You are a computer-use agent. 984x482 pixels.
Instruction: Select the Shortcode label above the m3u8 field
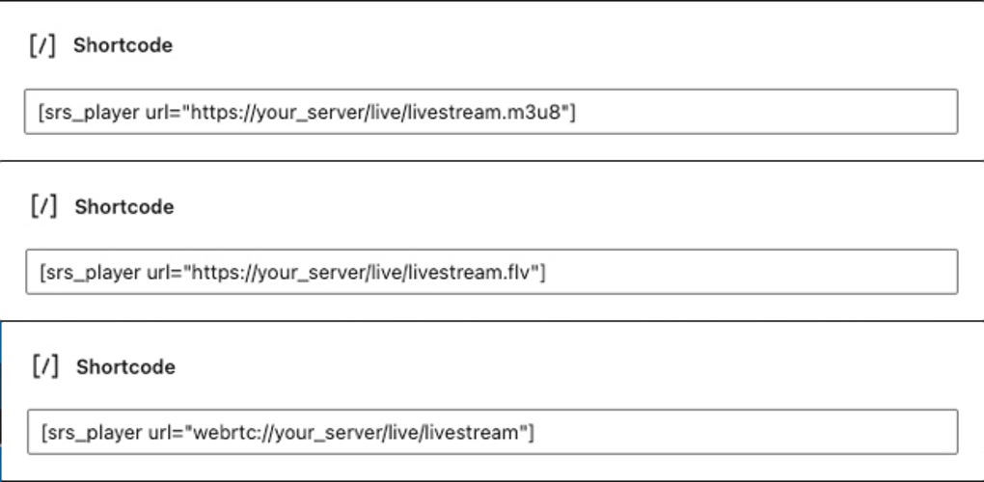click(123, 45)
